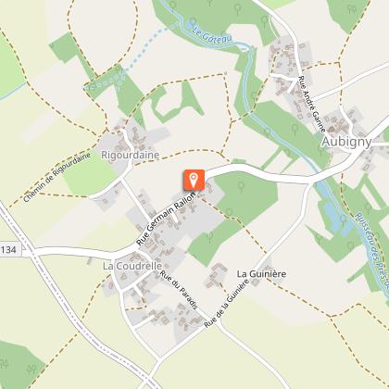Click the dotted blue stream near top
This screenshot has width=389, height=389.
152,45
